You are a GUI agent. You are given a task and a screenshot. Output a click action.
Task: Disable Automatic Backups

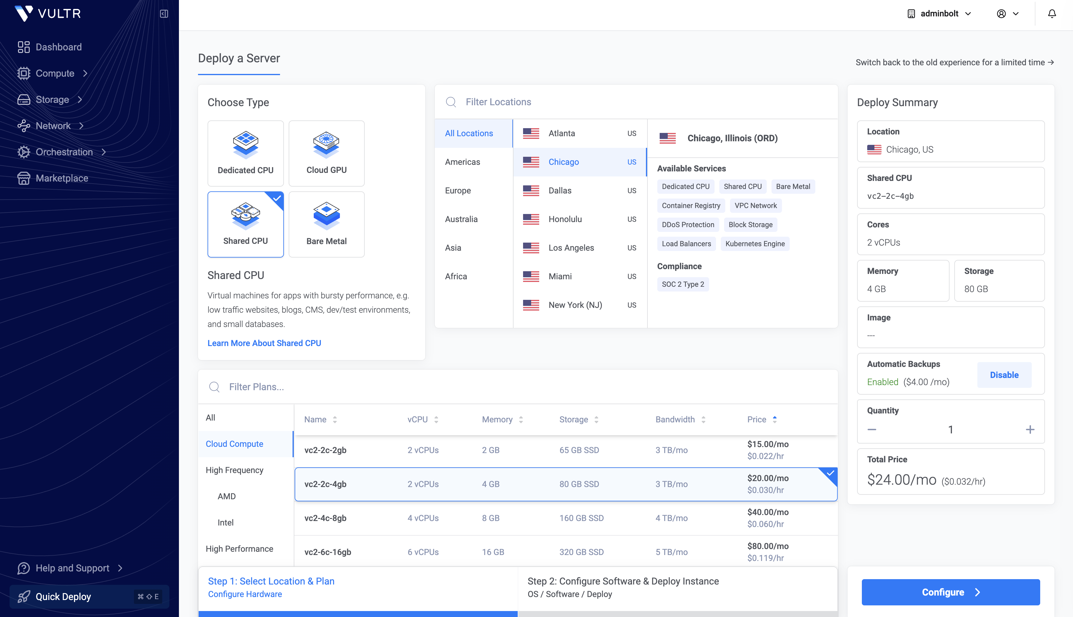1004,375
